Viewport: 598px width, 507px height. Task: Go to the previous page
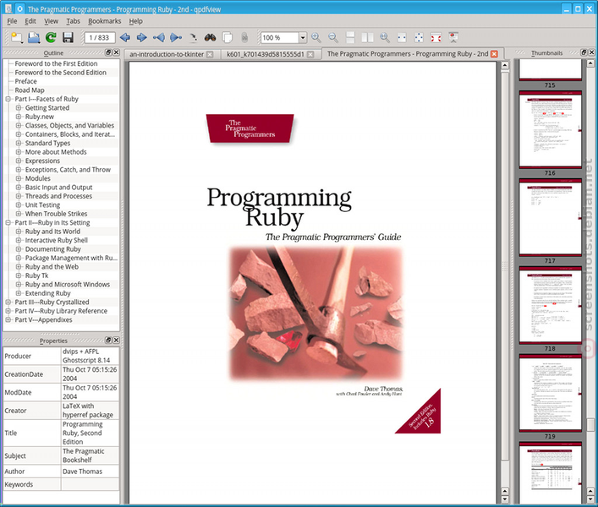coord(125,37)
